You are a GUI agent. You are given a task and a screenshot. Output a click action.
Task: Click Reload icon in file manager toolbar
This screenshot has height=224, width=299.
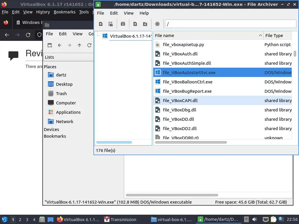point(89,45)
